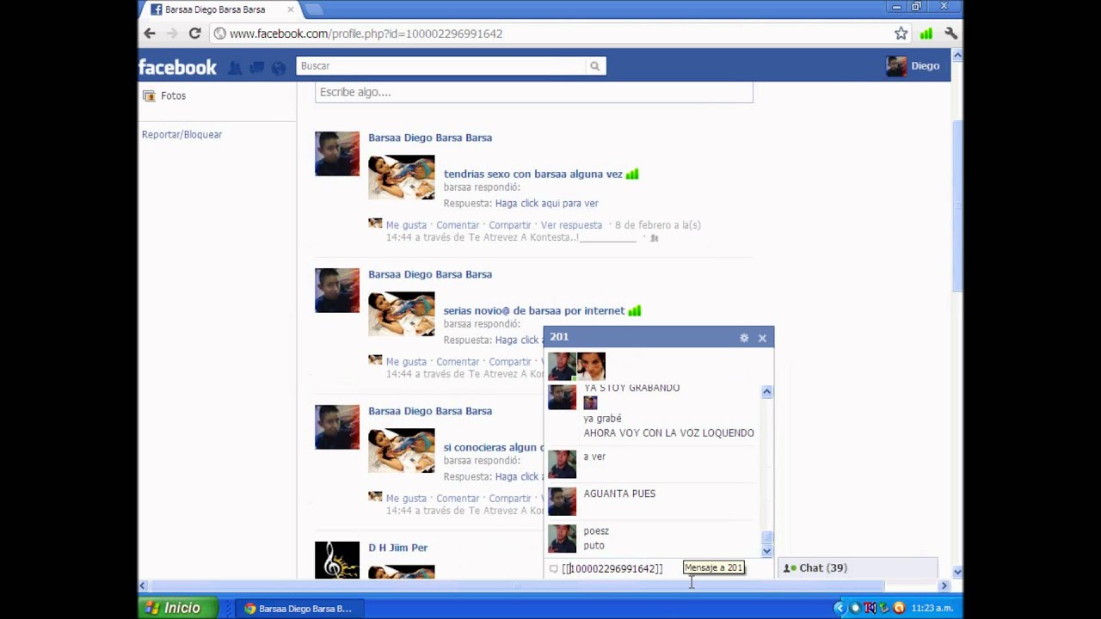Click 'AGUANTA PUES' chat message
The height and width of the screenshot is (619, 1101).
point(619,493)
